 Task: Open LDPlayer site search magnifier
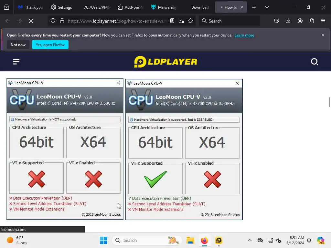click(314, 62)
